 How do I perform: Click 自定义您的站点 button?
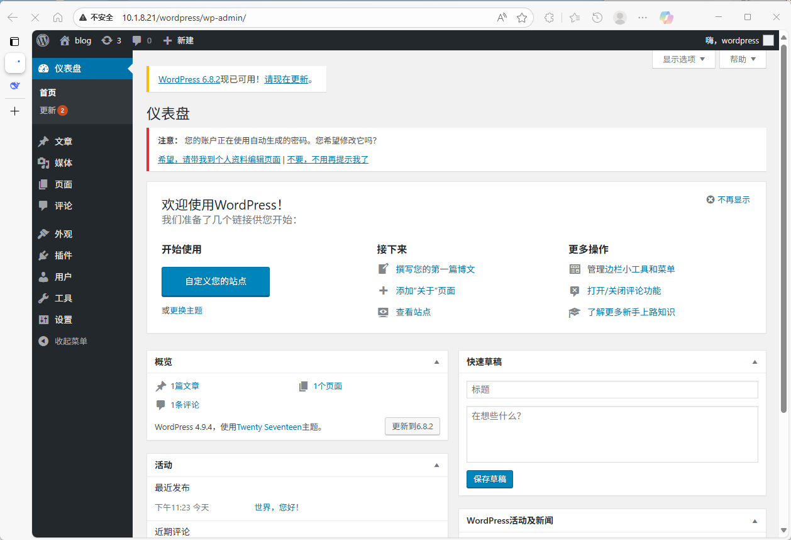216,281
